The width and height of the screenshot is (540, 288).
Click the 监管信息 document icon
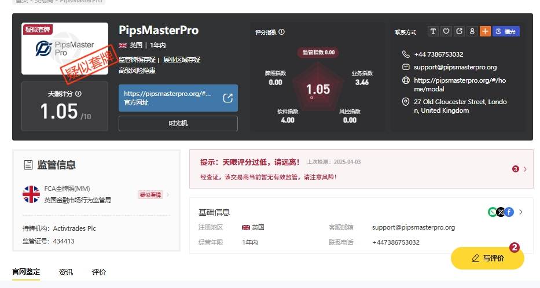tap(28, 165)
